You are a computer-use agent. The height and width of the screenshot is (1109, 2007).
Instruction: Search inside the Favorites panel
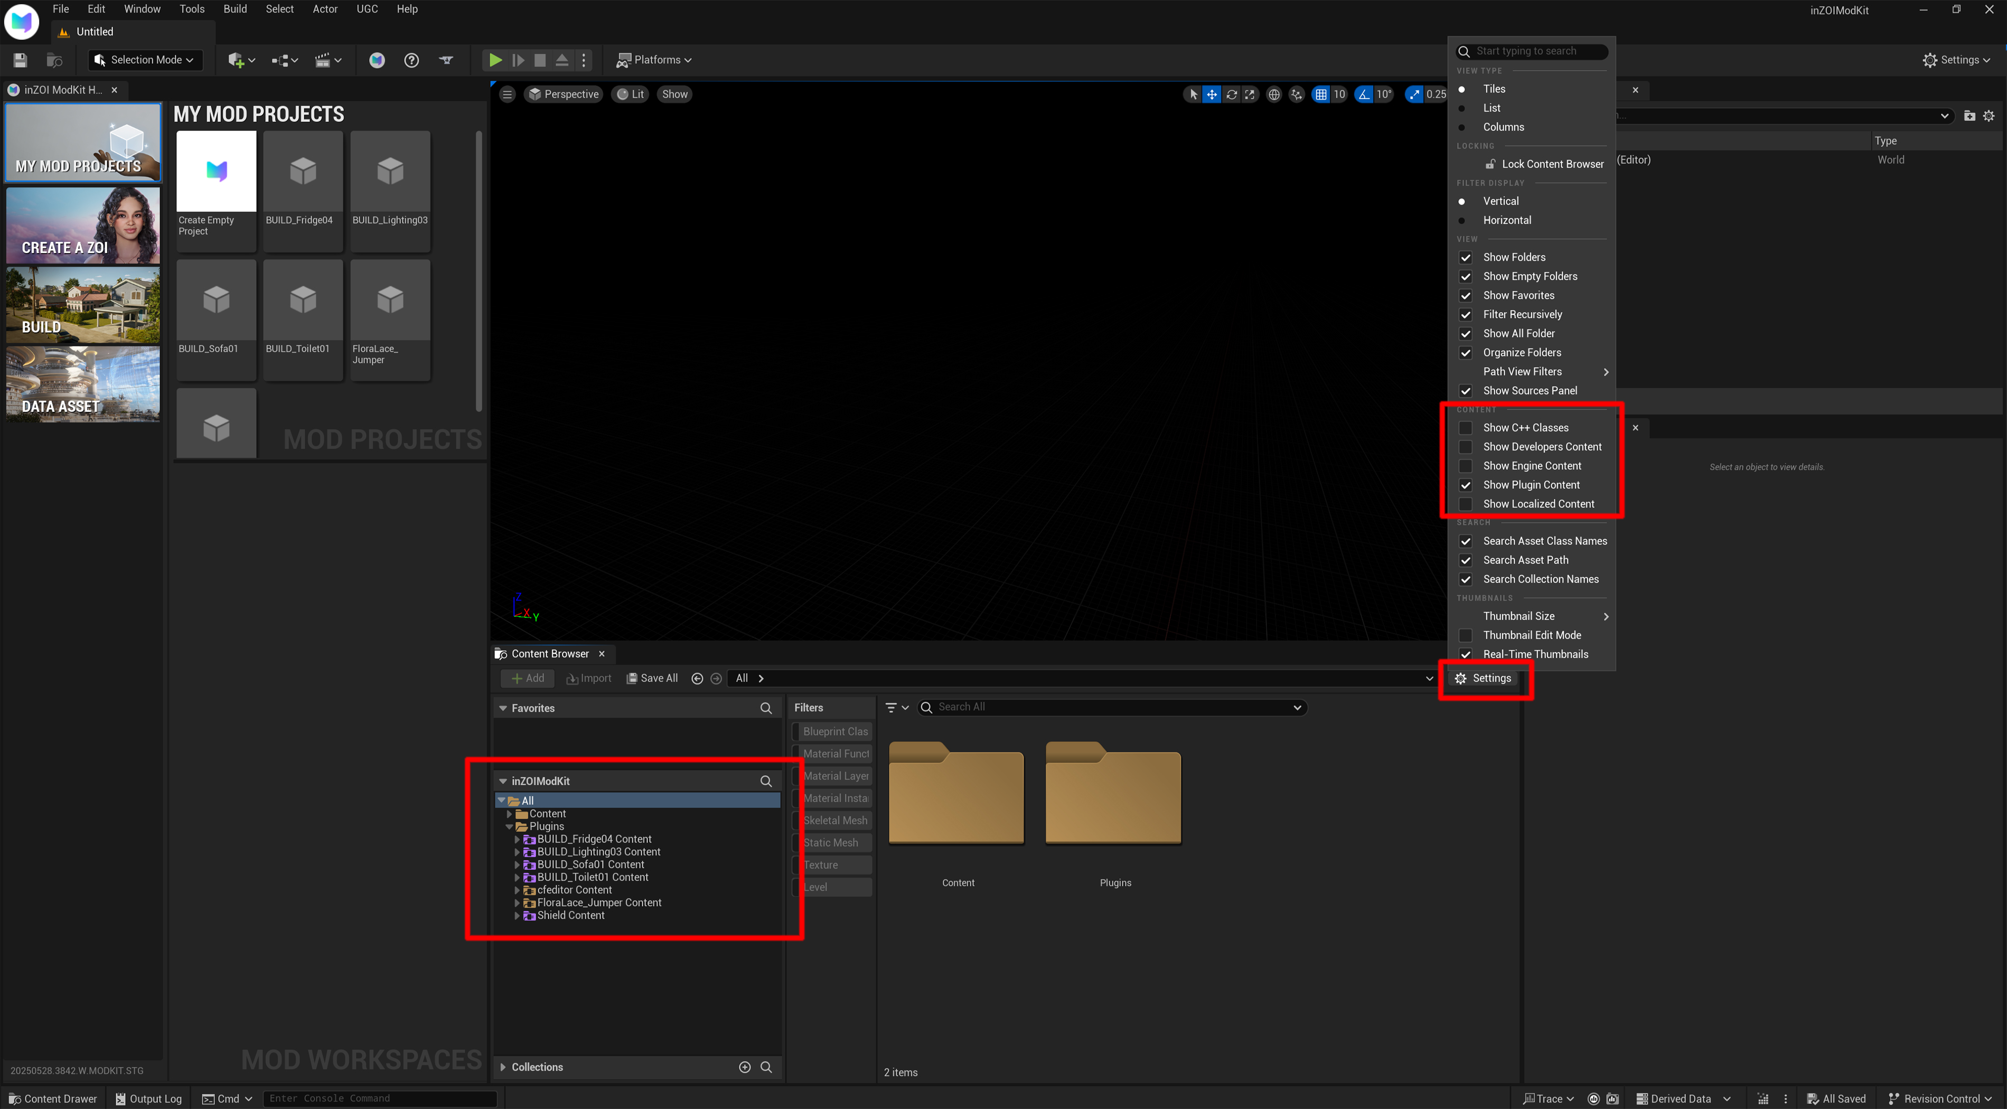click(x=766, y=708)
